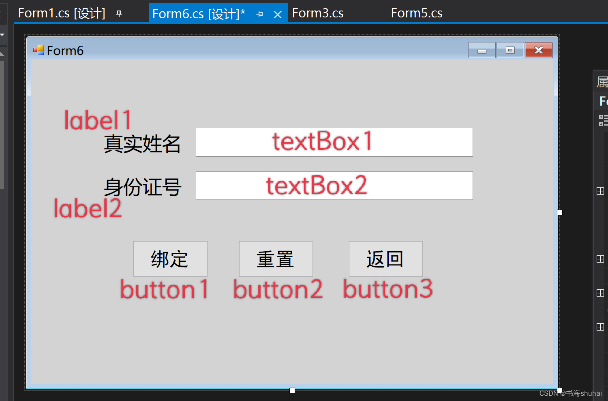Select the 绑定 button
608x401 pixels.
click(170, 259)
